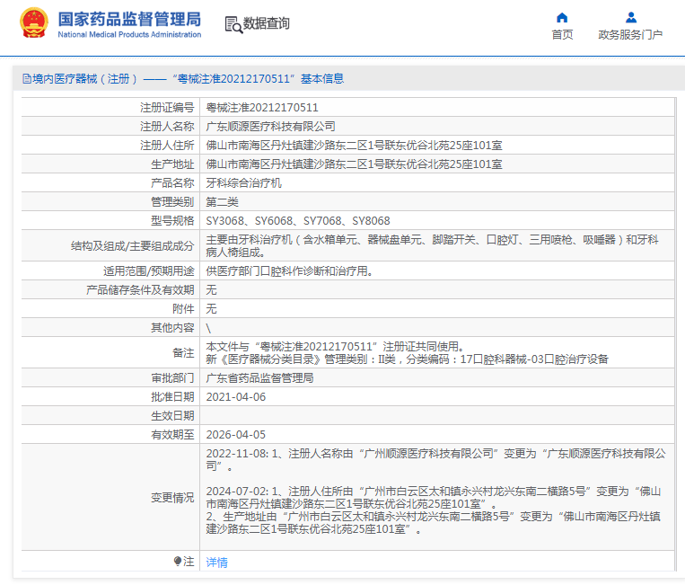Select expiry date 2026-04-05

point(236,435)
